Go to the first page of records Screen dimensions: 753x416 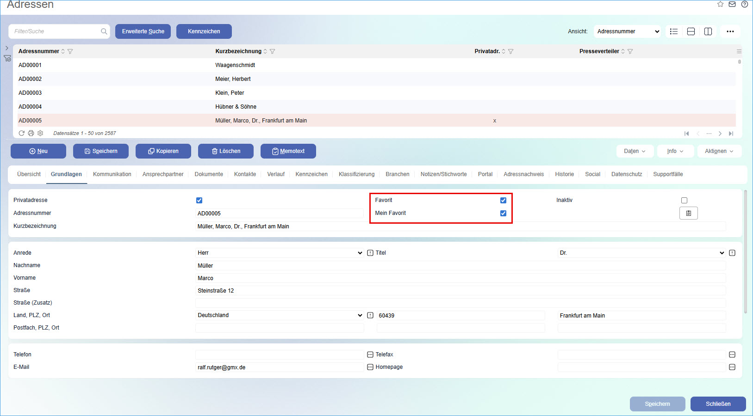[687, 134]
